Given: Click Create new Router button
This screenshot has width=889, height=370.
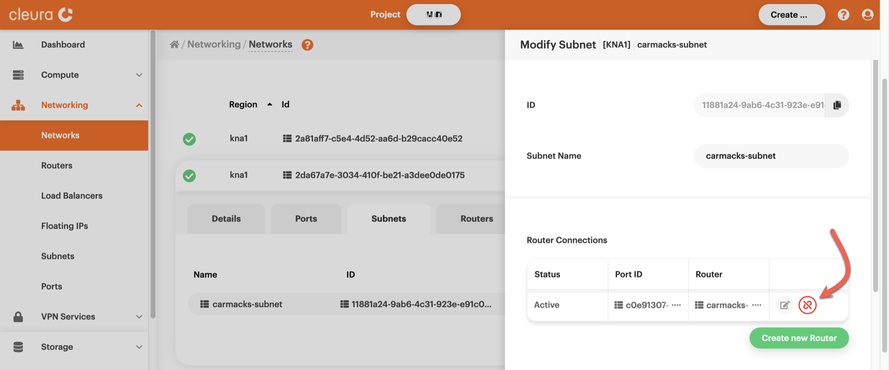Looking at the screenshot, I should [799, 338].
